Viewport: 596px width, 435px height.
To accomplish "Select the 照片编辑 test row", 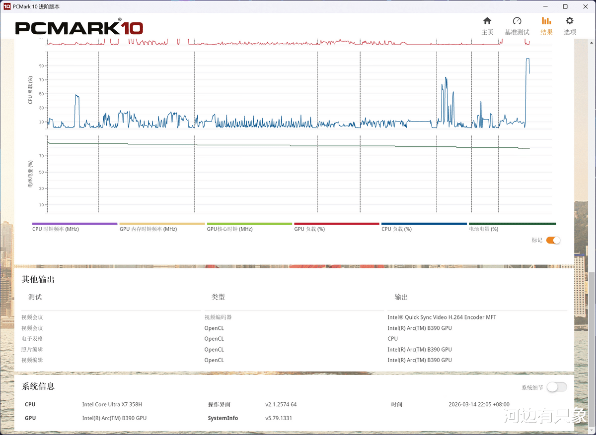I will (32, 350).
